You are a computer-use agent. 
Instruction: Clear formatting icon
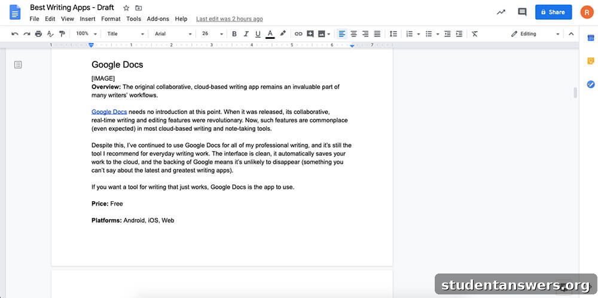click(x=474, y=34)
